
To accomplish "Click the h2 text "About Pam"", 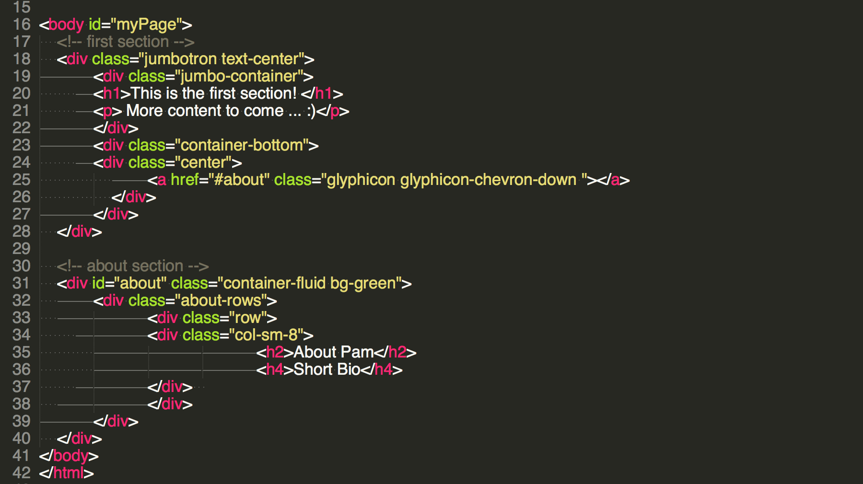I will tap(333, 352).
